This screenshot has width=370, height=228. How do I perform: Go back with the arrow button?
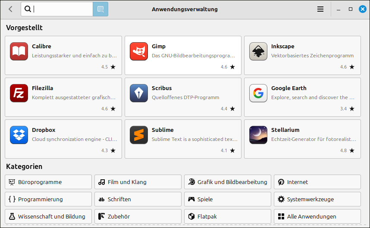[10, 9]
